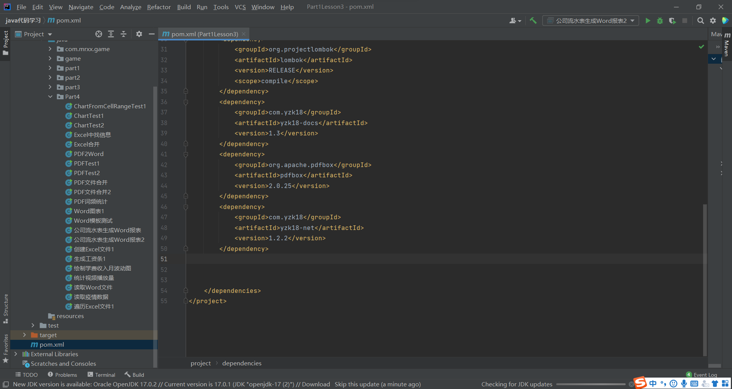Close the pom.xml editor tab
This screenshot has height=389, width=732.
pos(244,34)
